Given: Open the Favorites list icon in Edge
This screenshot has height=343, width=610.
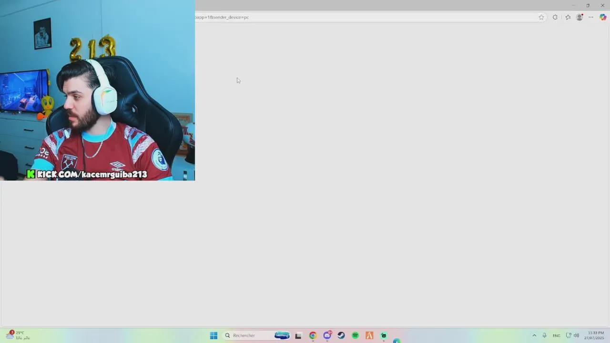Looking at the screenshot, I should point(568,17).
